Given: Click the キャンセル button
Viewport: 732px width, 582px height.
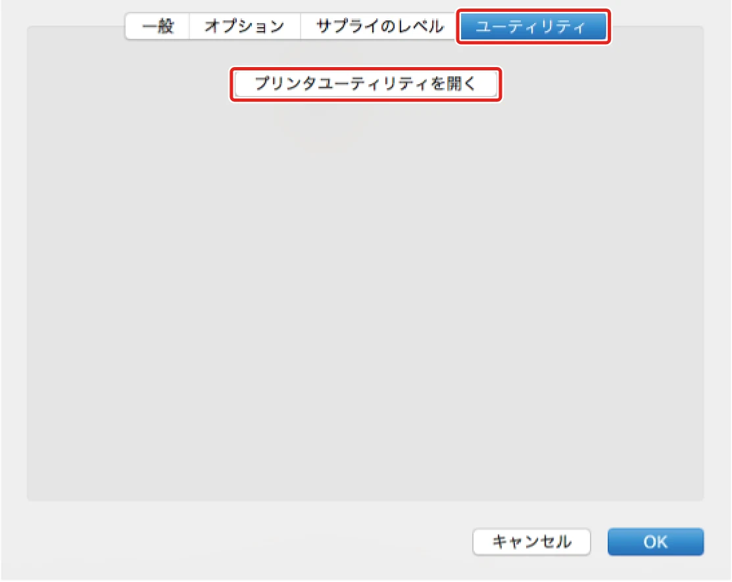Looking at the screenshot, I should point(531,541).
